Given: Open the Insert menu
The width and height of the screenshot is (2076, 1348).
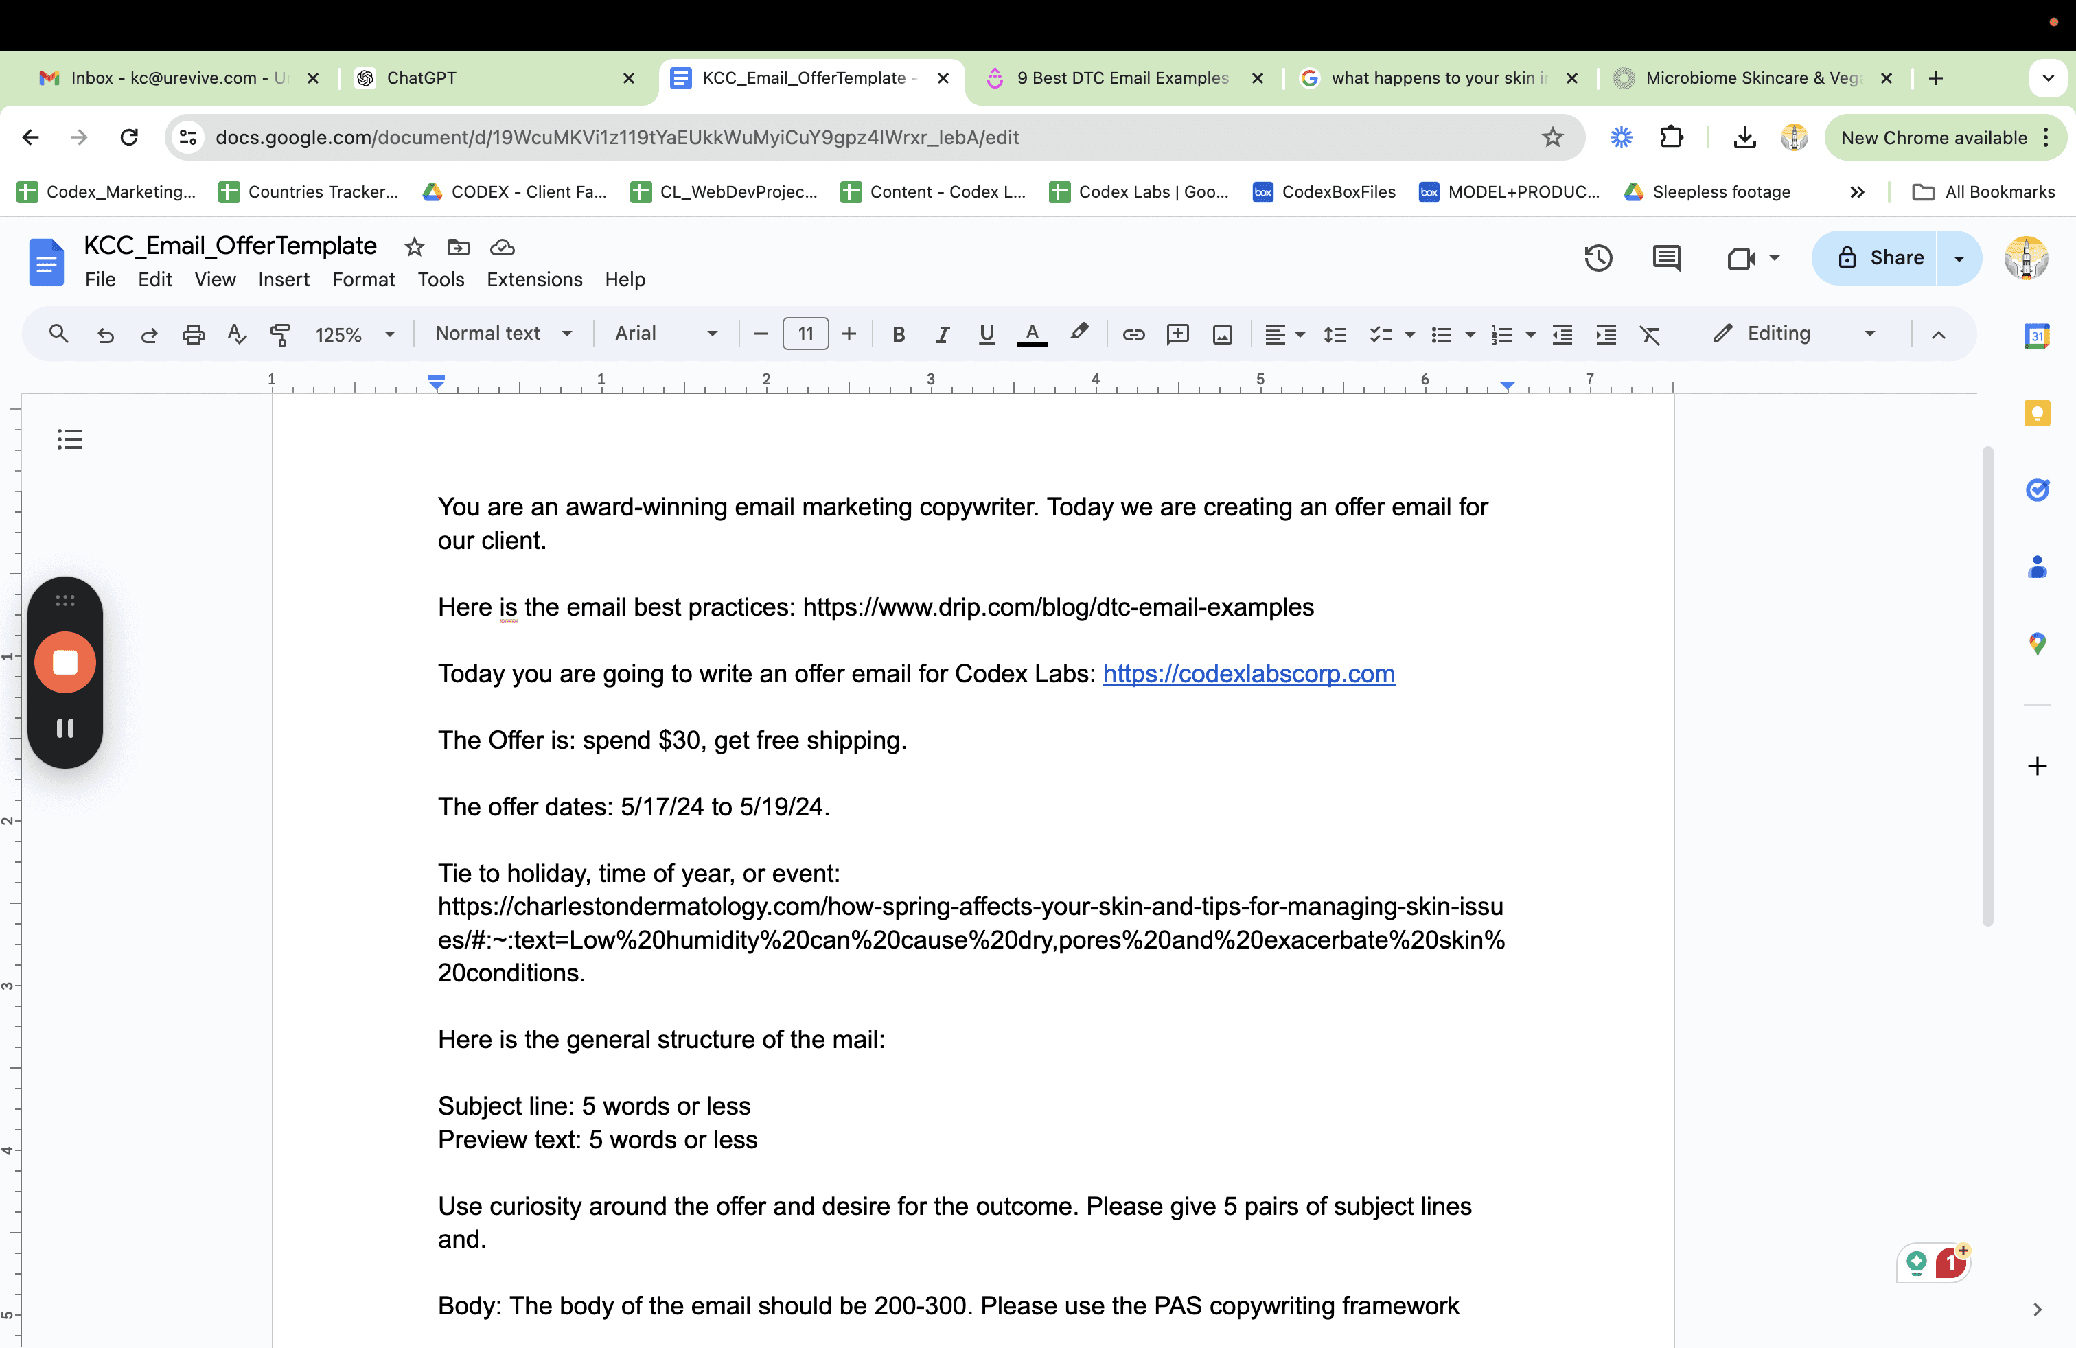Looking at the screenshot, I should click(x=284, y=279).
